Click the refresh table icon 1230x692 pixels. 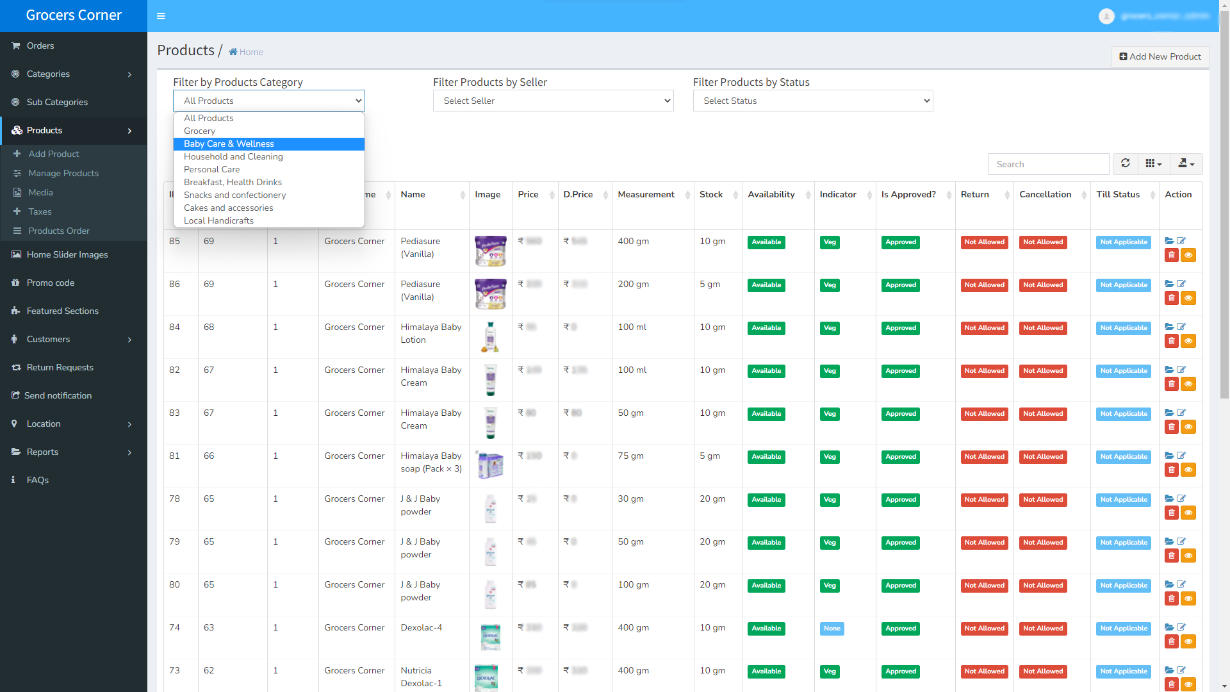point(1125,163)
